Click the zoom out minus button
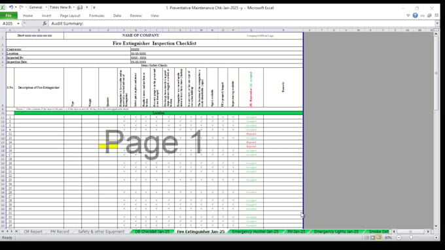Image resolution: width=445 pixels, height=250 pixels. pos(399,238)
